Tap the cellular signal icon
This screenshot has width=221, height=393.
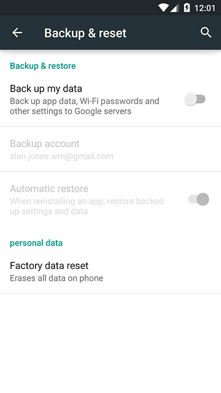pos(174,8)
